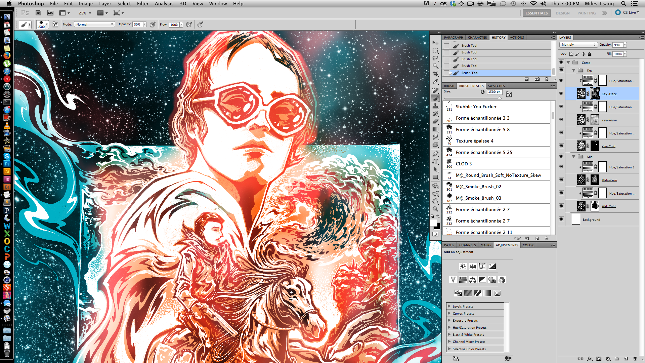Select the Type tool

click(435, 161)
